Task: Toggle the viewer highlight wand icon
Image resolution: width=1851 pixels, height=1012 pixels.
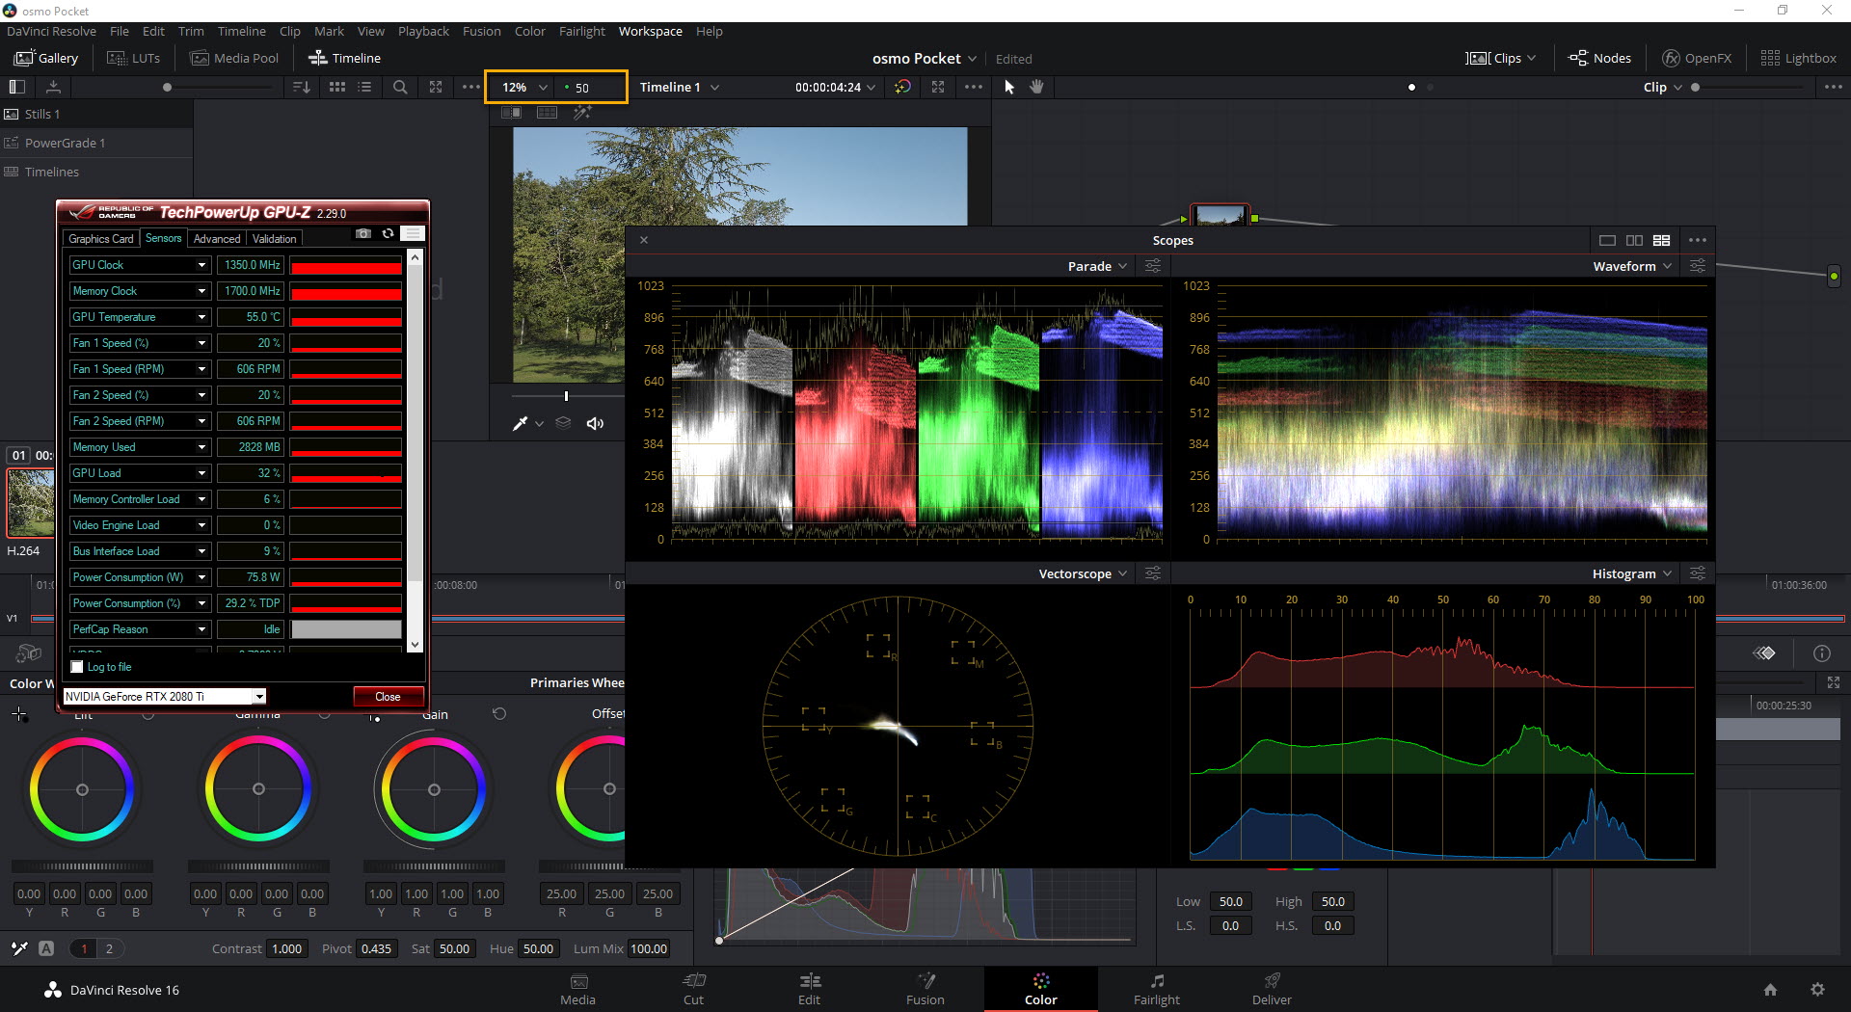Action: click(x=582, y=113)
